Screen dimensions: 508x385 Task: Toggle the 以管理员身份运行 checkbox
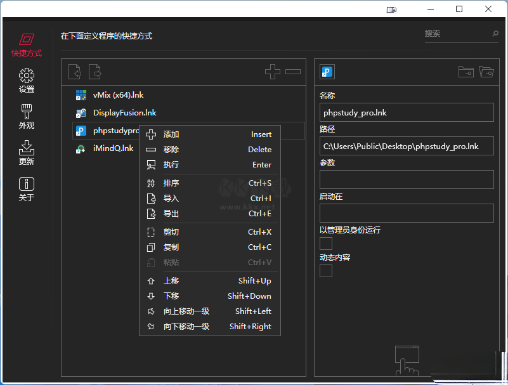point(326,244)
